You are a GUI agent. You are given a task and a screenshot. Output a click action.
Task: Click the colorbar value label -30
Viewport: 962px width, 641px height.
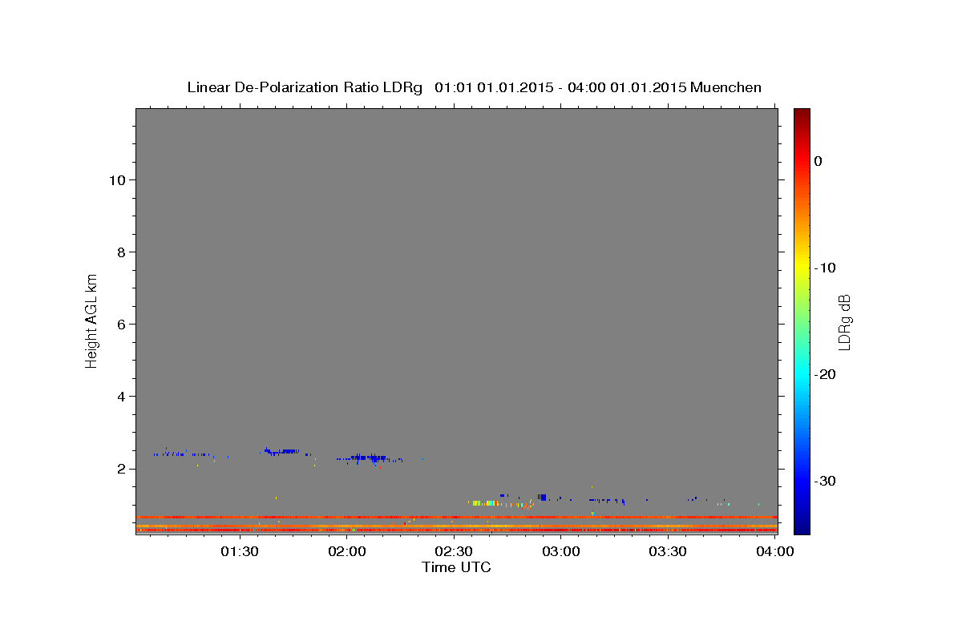825,481
